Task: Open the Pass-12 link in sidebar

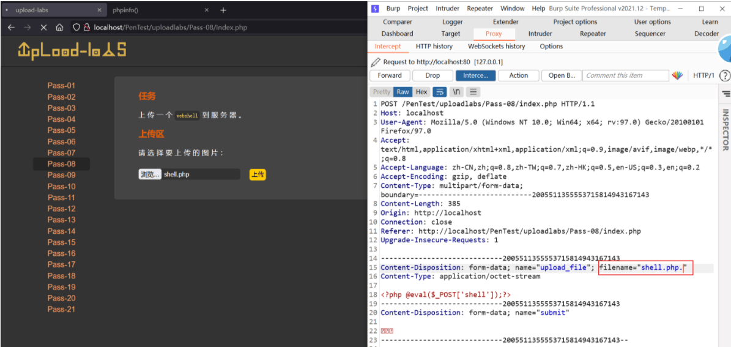Action: click(61, 209)
